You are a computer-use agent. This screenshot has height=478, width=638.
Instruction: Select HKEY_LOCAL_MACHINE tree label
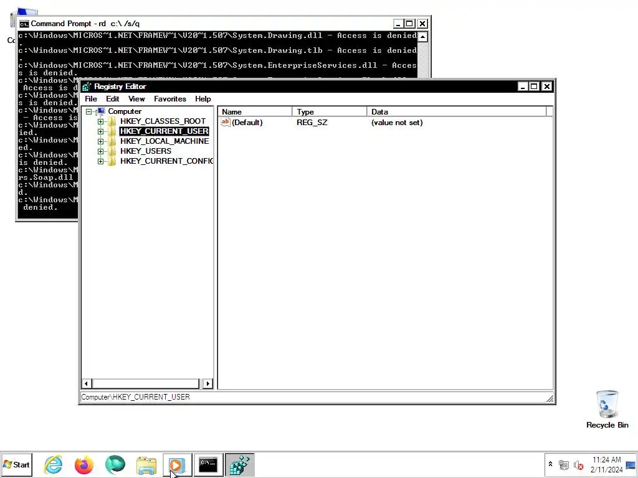(x=164, y=141)
